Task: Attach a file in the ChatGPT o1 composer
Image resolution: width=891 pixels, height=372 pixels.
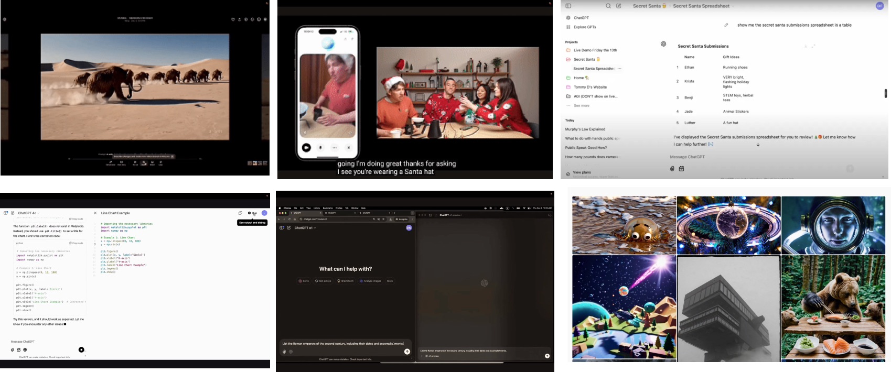Action: coord(284,352)
